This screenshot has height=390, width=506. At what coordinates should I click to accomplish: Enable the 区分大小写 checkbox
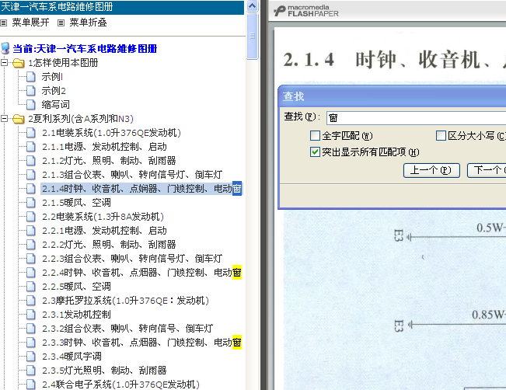click(441, 135)
